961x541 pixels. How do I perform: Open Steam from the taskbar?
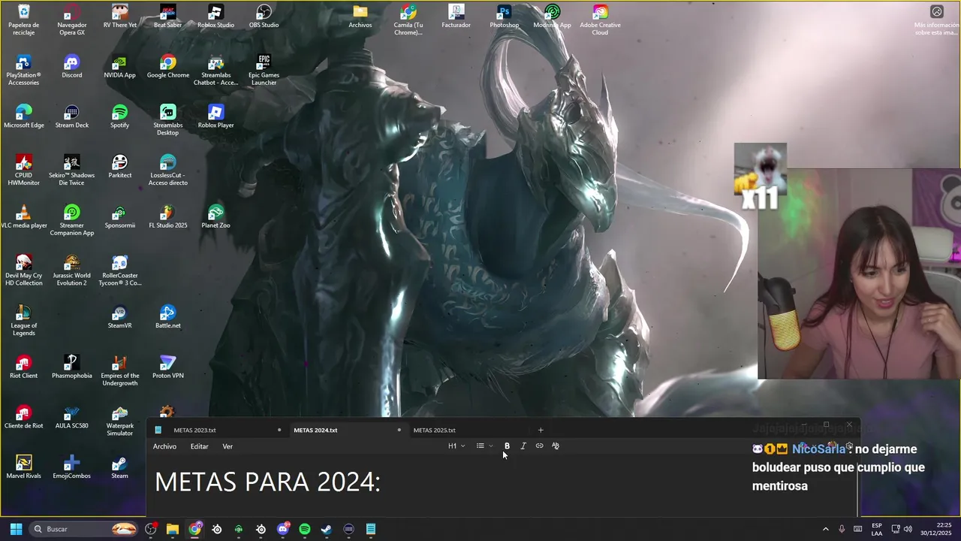click(x=327, y=529)
